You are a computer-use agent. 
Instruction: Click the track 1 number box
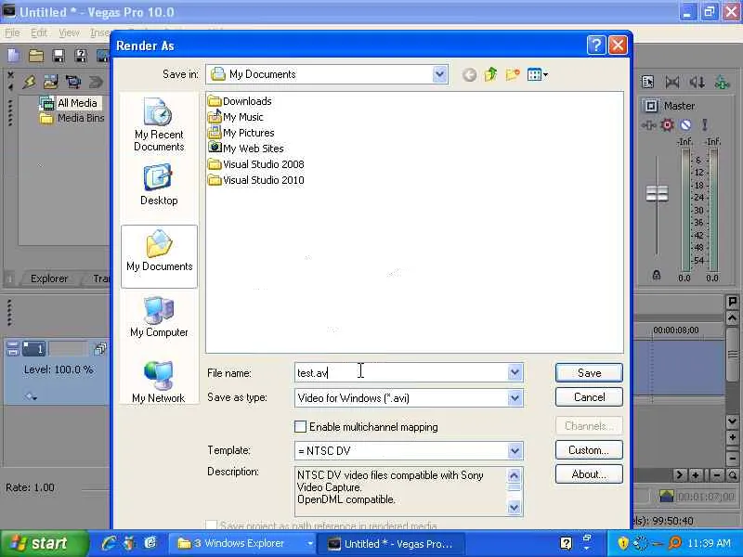pos(34,350)
